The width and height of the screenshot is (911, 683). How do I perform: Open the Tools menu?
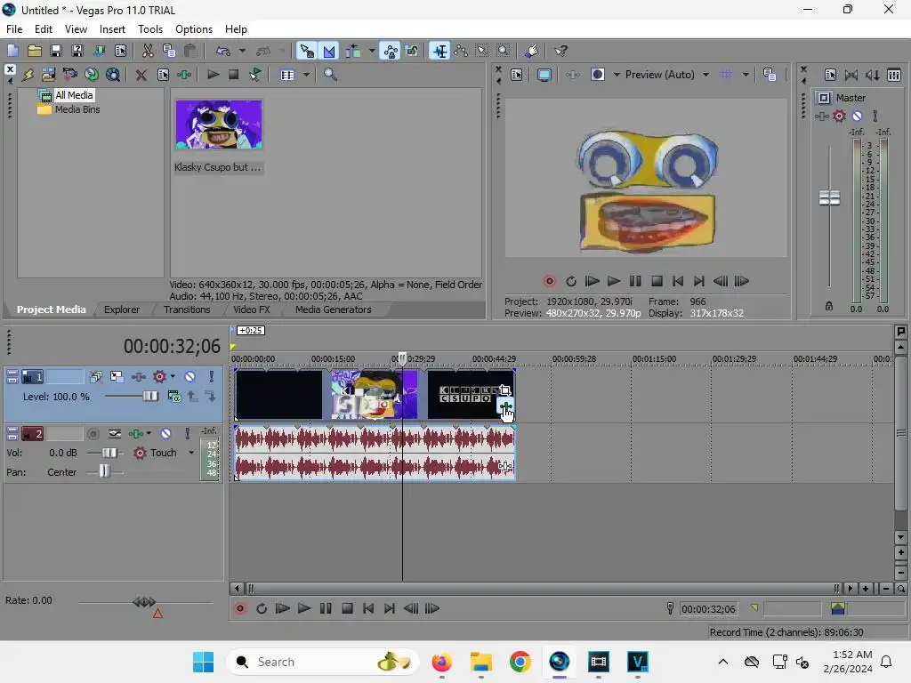(149, 29)
